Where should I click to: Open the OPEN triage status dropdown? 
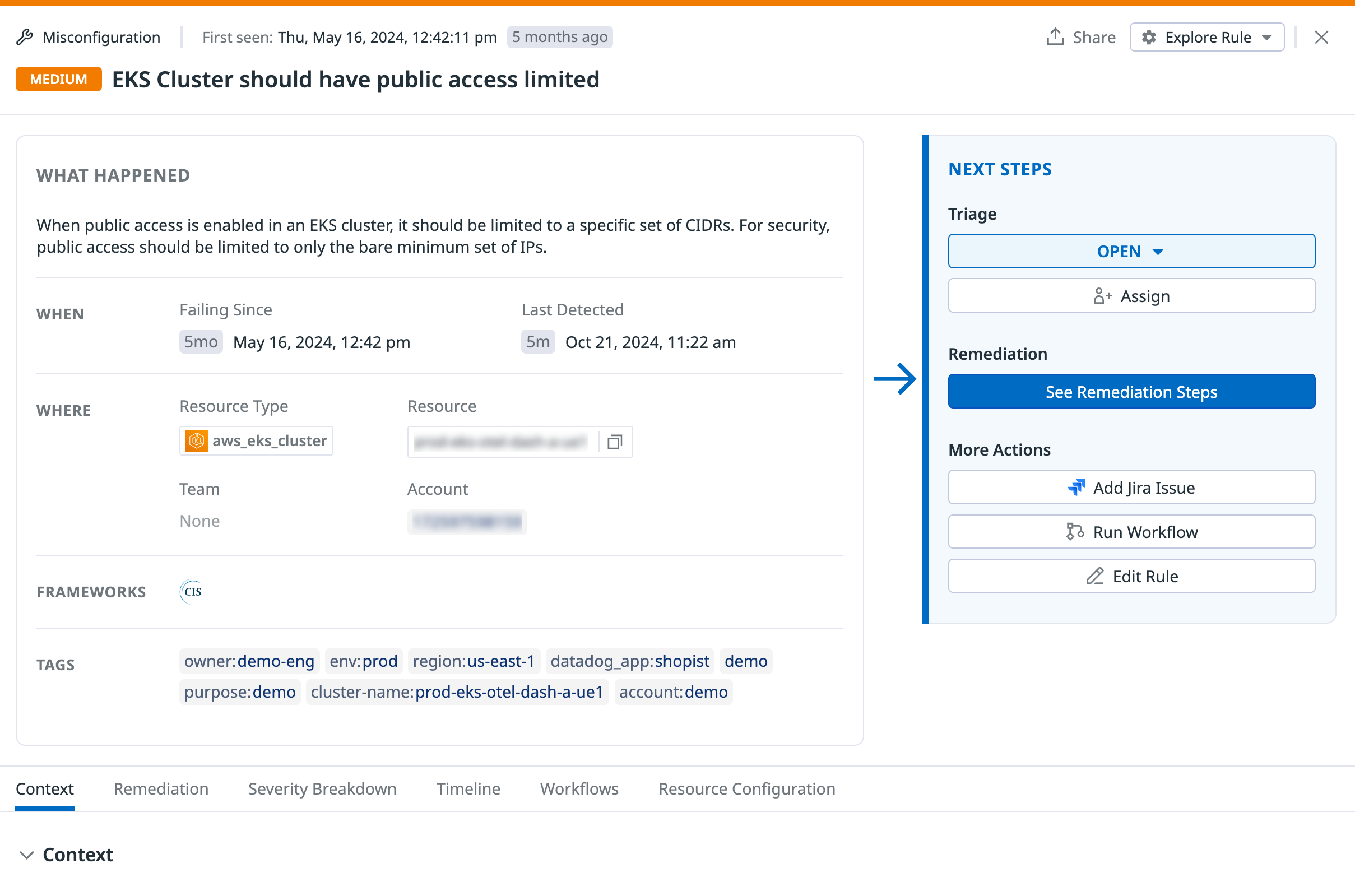[1131, 251]
